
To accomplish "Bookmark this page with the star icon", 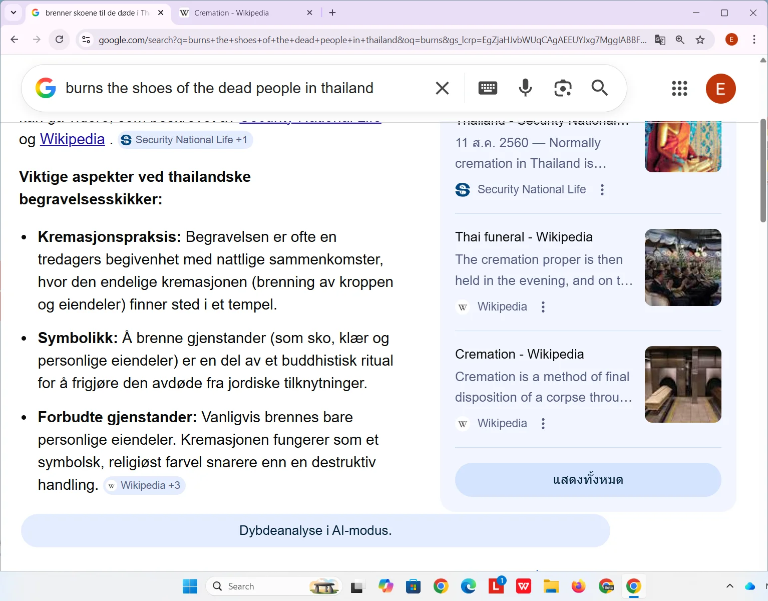I will tap(700, 40).
